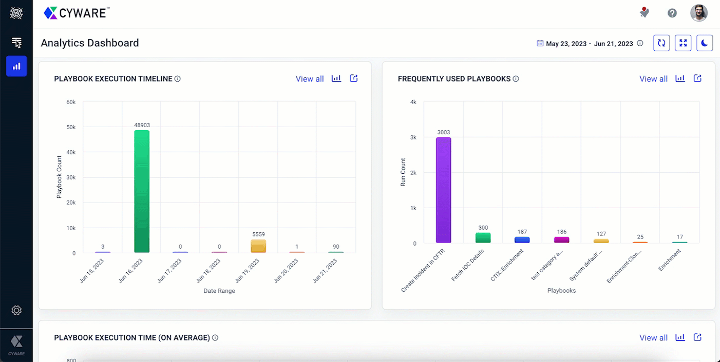The image size is (720, 362).
Task: Click the Cyware logo at top of sidebar
Action: coord(16,13)
